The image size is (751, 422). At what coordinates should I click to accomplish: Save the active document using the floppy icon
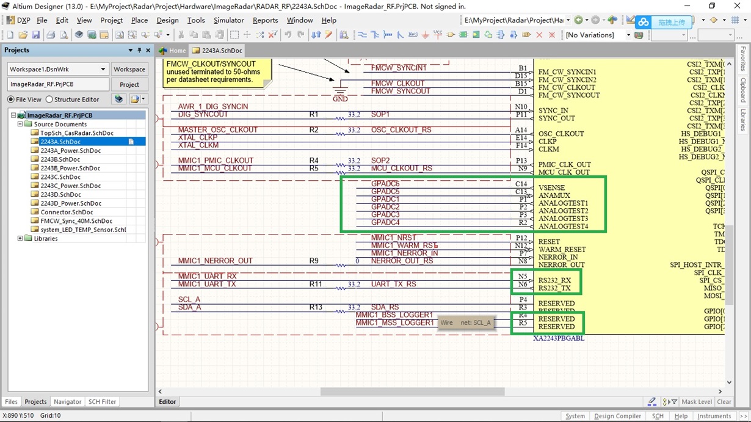pyautogui.click(x=35, y=35)
